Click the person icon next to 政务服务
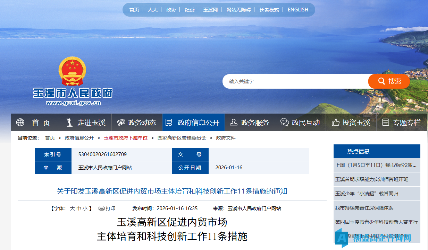Viewport: 428px width, 250px height. point(233,122)
